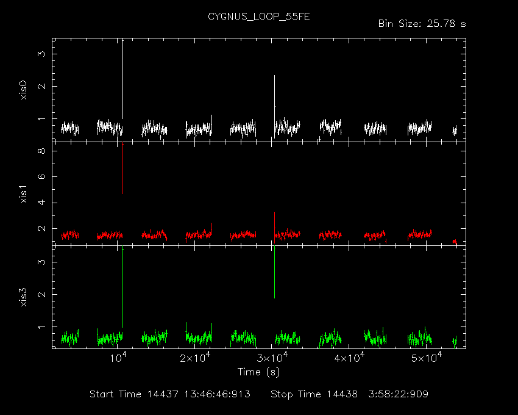Click the y-axis value 4 in xis1 panel
This screenshot has height=415, width=518.
click(41, 203)
